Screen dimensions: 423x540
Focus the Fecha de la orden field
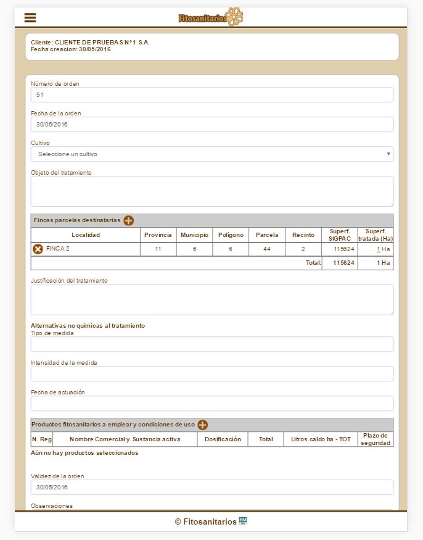(x=212, y=125)
